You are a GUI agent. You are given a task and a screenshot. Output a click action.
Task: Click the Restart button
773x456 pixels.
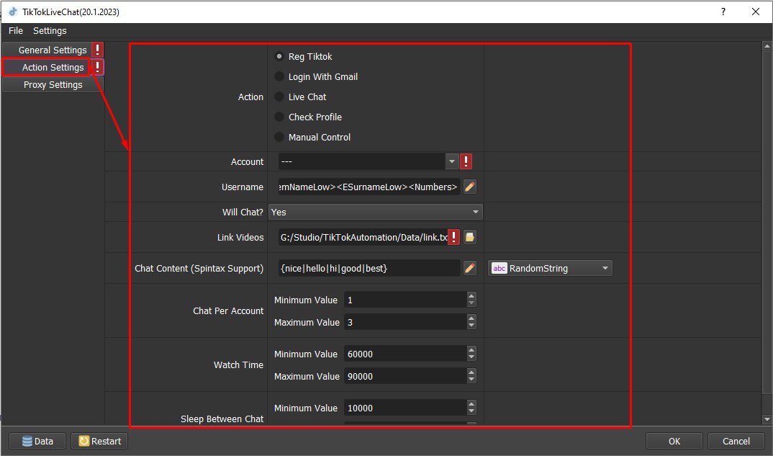click(99, 441)
